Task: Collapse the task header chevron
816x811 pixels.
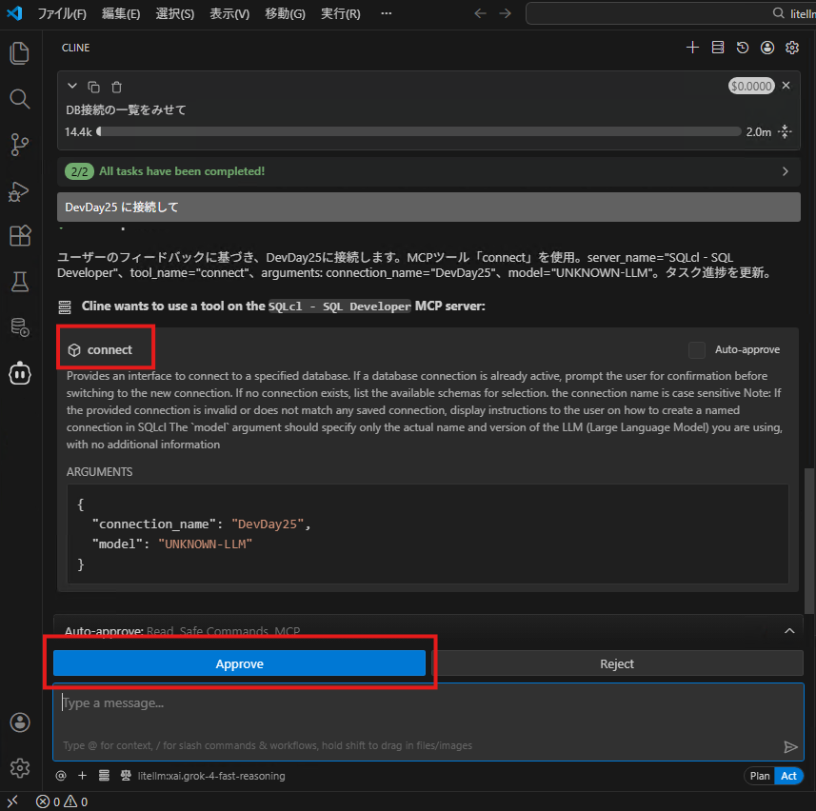Action: (x=72, y=86)
